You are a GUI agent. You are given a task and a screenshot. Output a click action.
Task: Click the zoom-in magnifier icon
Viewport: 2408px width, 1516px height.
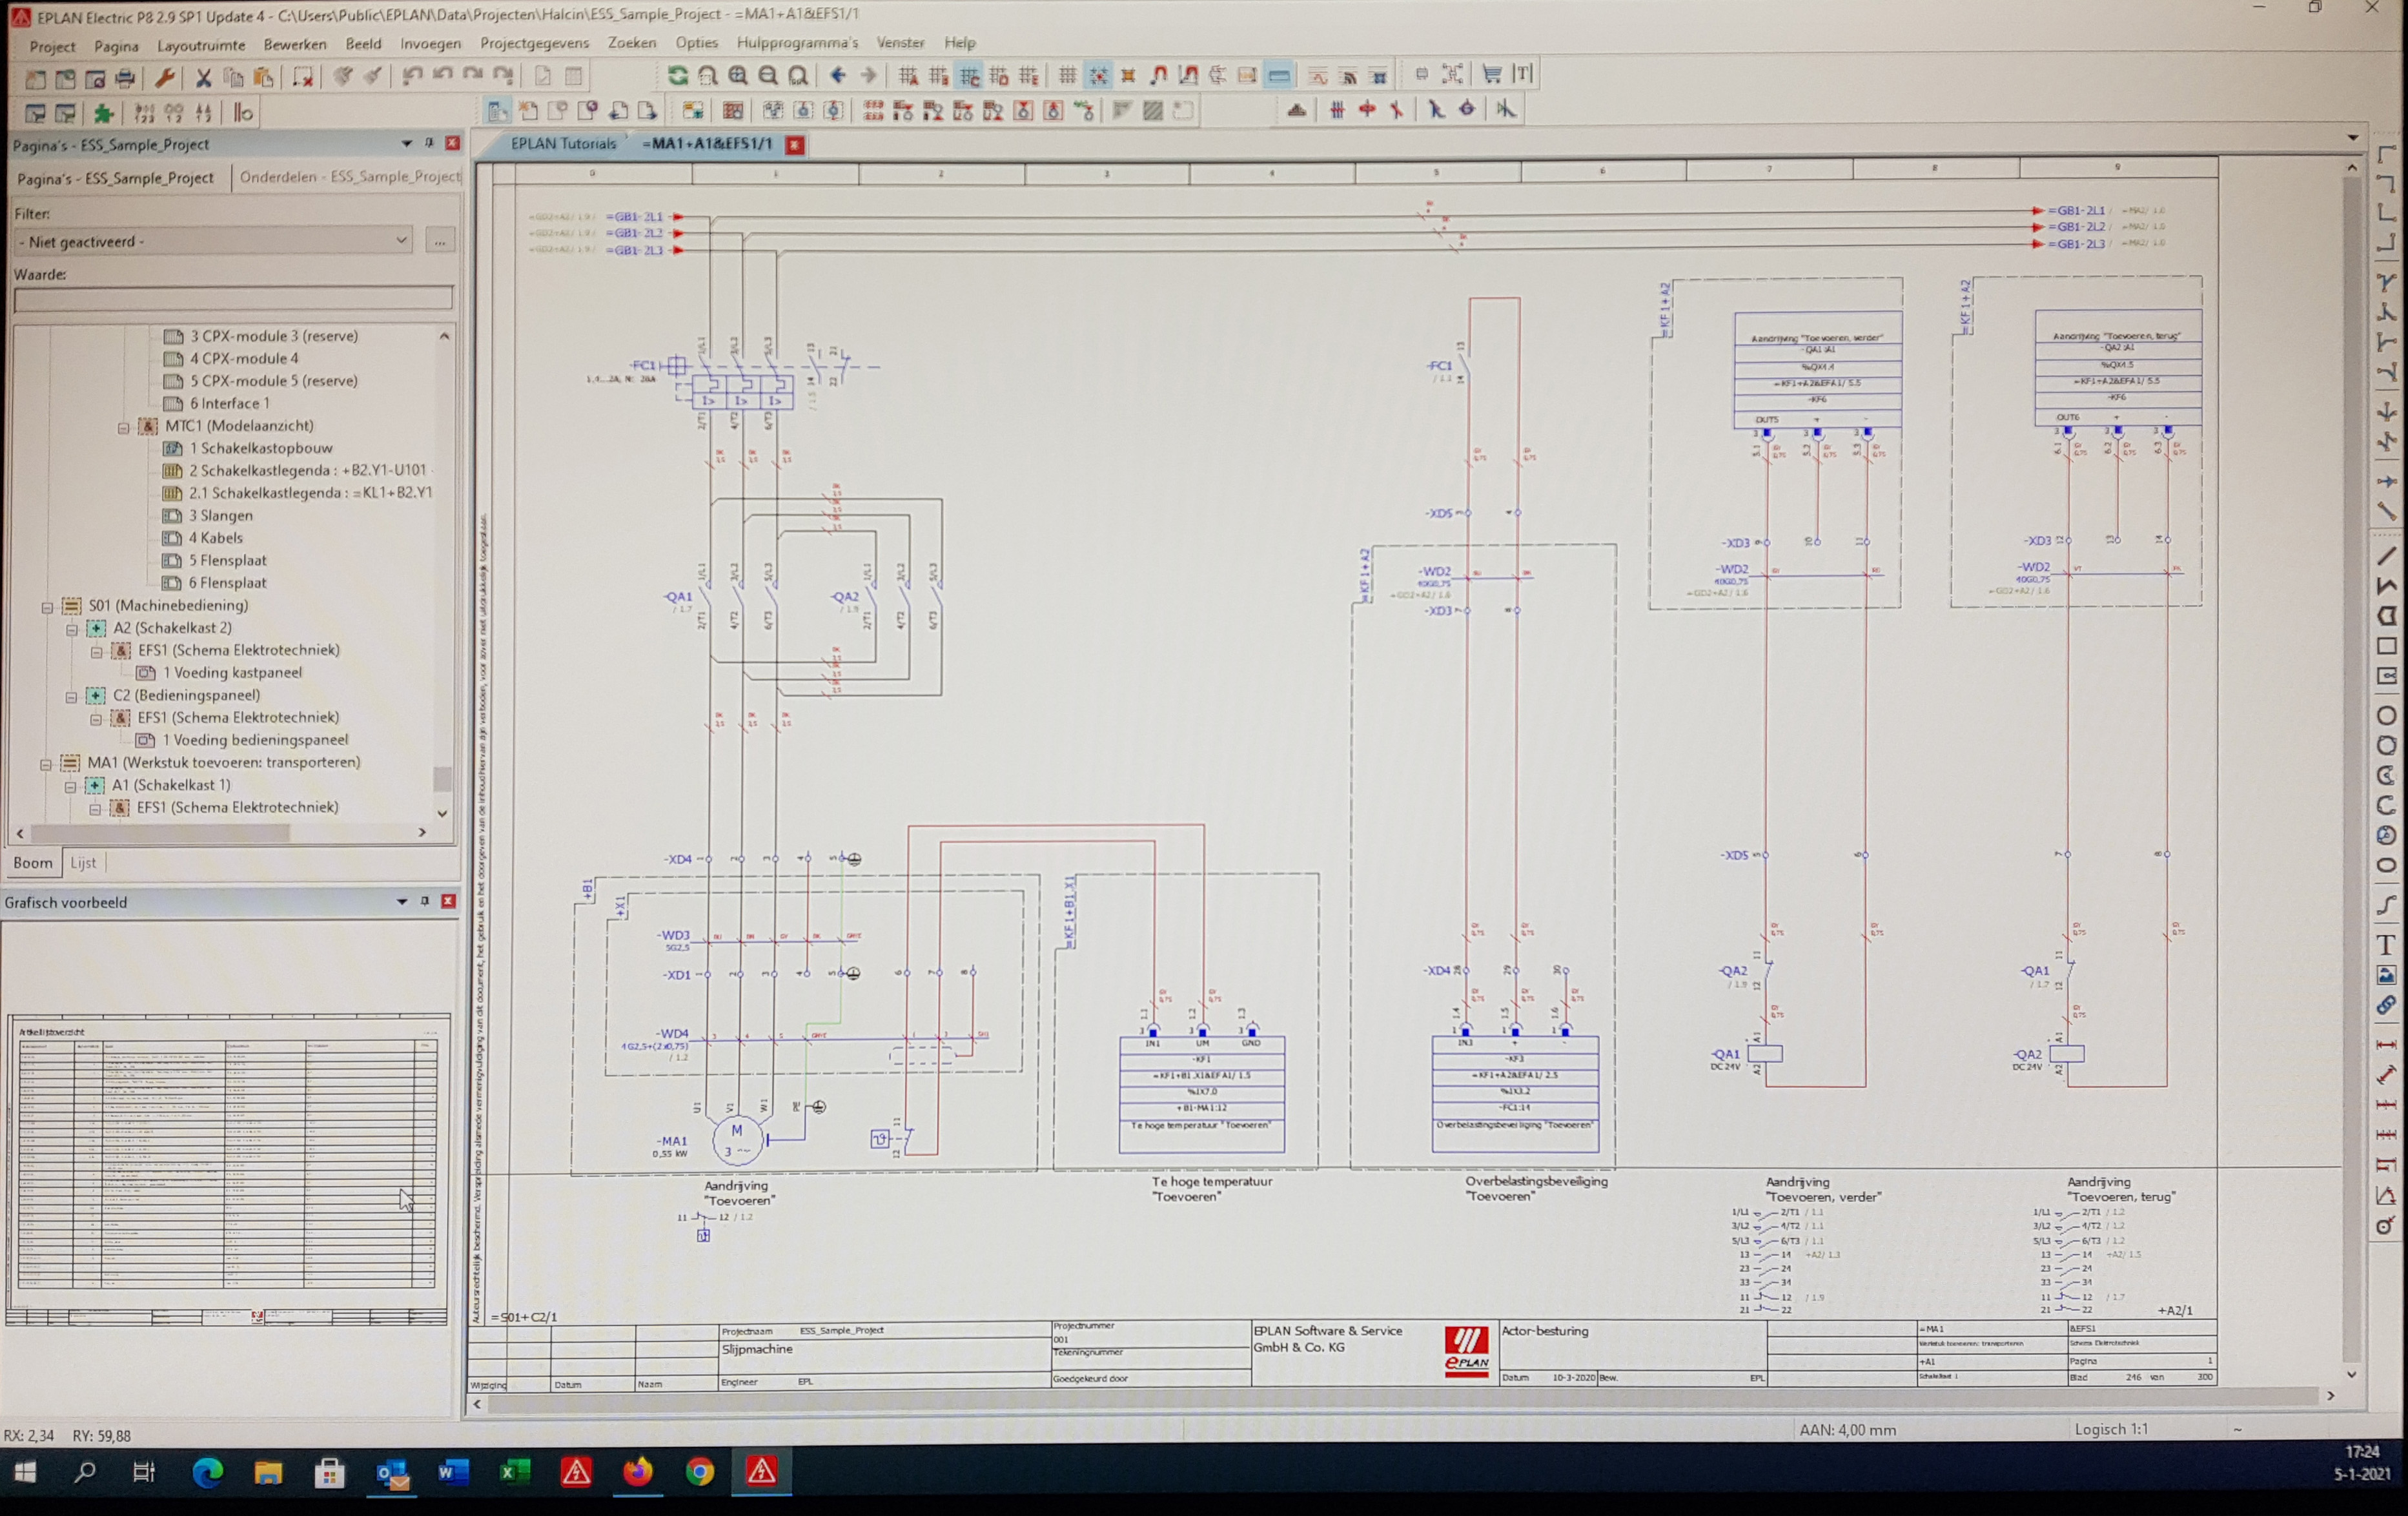click(738, 75)
